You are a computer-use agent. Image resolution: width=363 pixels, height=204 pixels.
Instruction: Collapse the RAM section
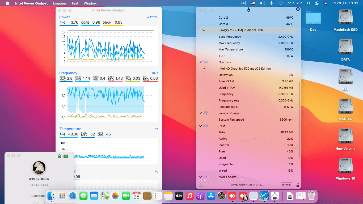(200, 126)
